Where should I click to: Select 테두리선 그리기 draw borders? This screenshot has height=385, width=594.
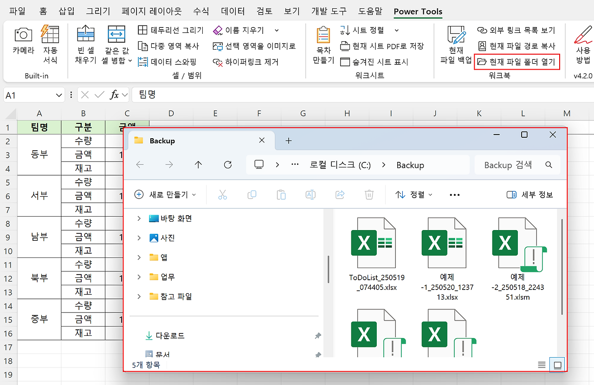click(171, 30)
